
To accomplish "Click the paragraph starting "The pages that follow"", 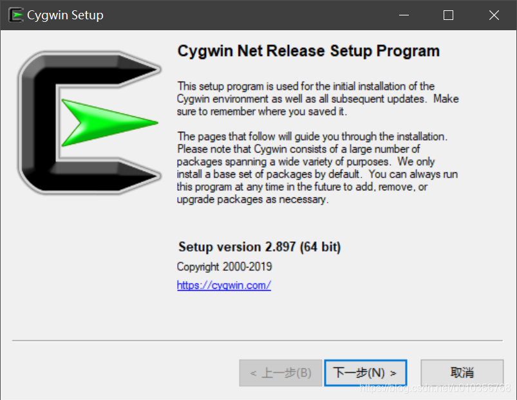I will 317,168.
